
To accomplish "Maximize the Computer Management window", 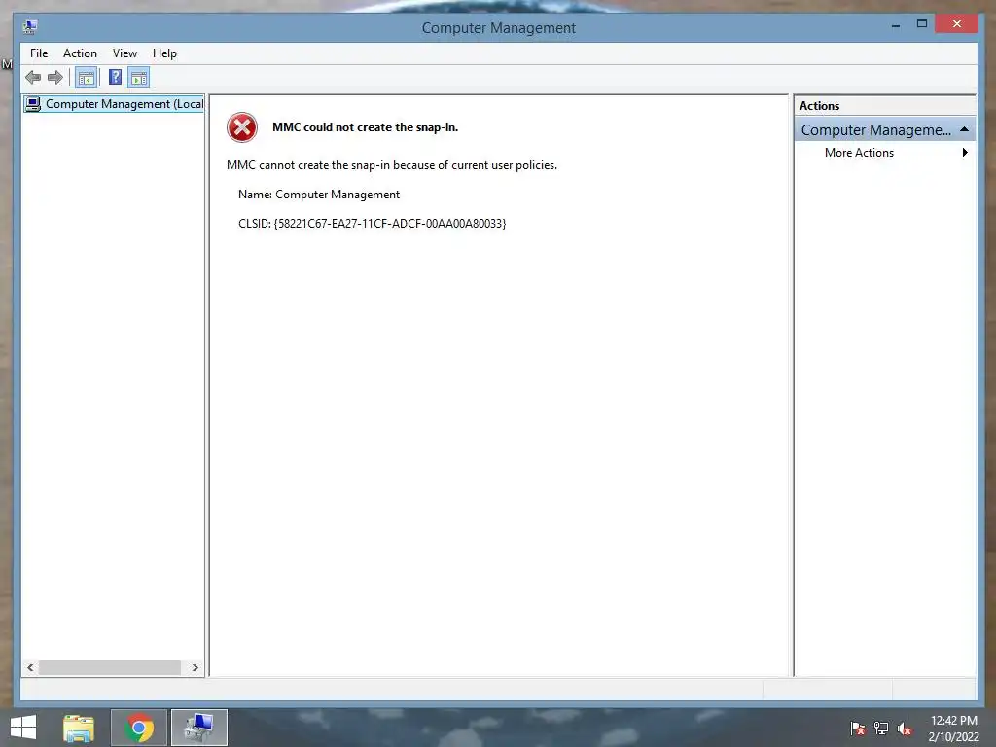I will tap(922, 24).
